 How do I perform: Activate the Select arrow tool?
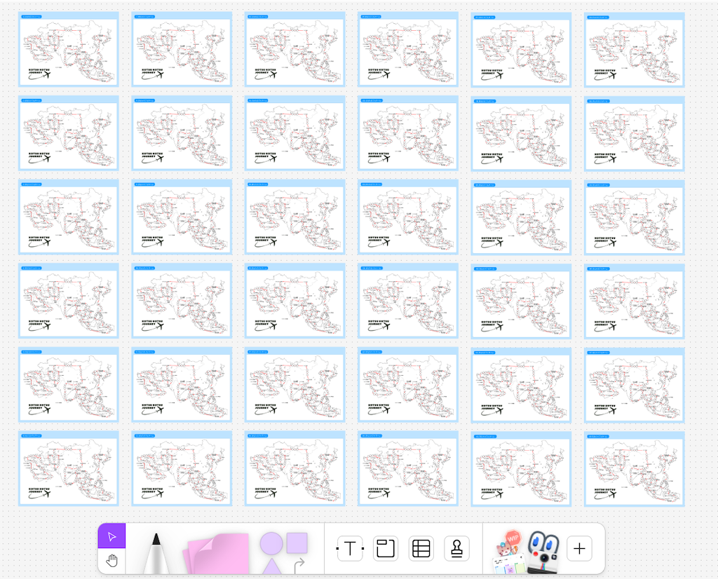[x=111, y=536]
